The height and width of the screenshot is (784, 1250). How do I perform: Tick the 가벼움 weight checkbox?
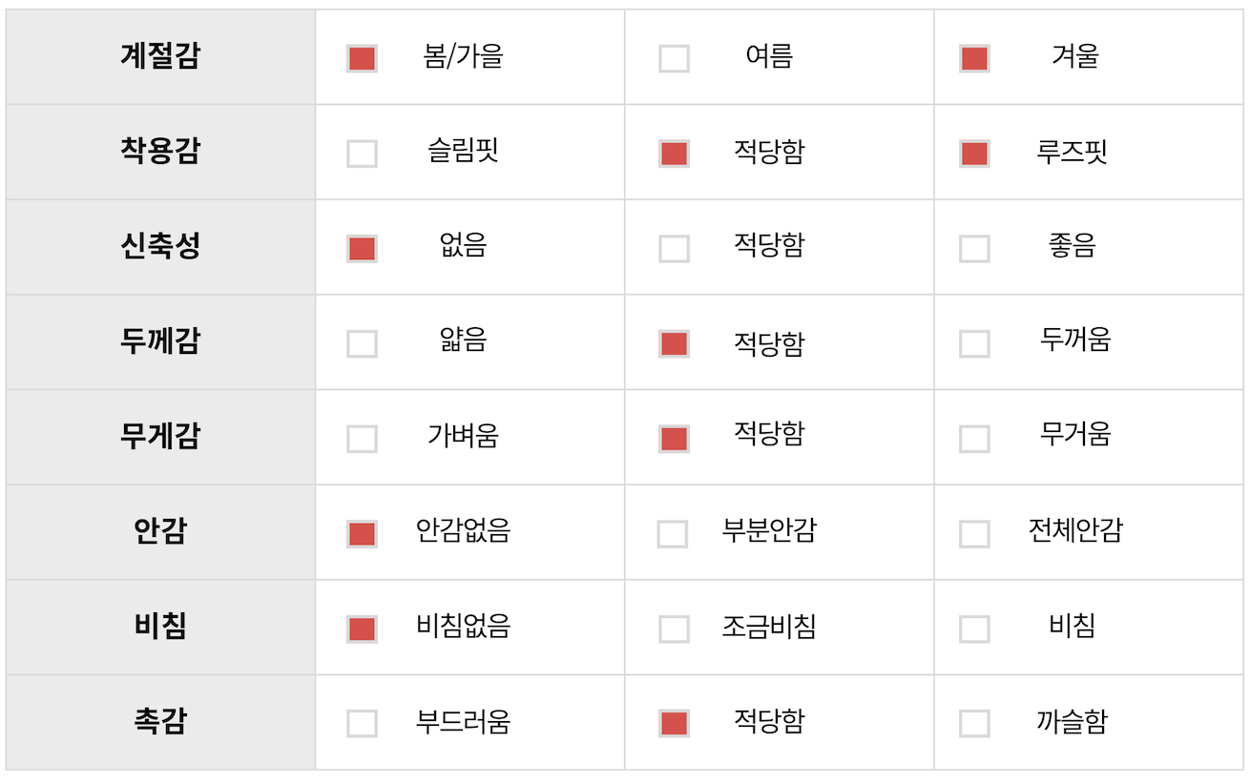tap(362, 439)
